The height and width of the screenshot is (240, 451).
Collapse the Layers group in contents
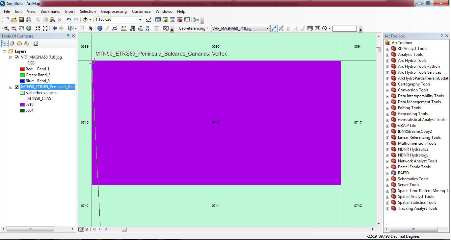(x=4, y=51)
